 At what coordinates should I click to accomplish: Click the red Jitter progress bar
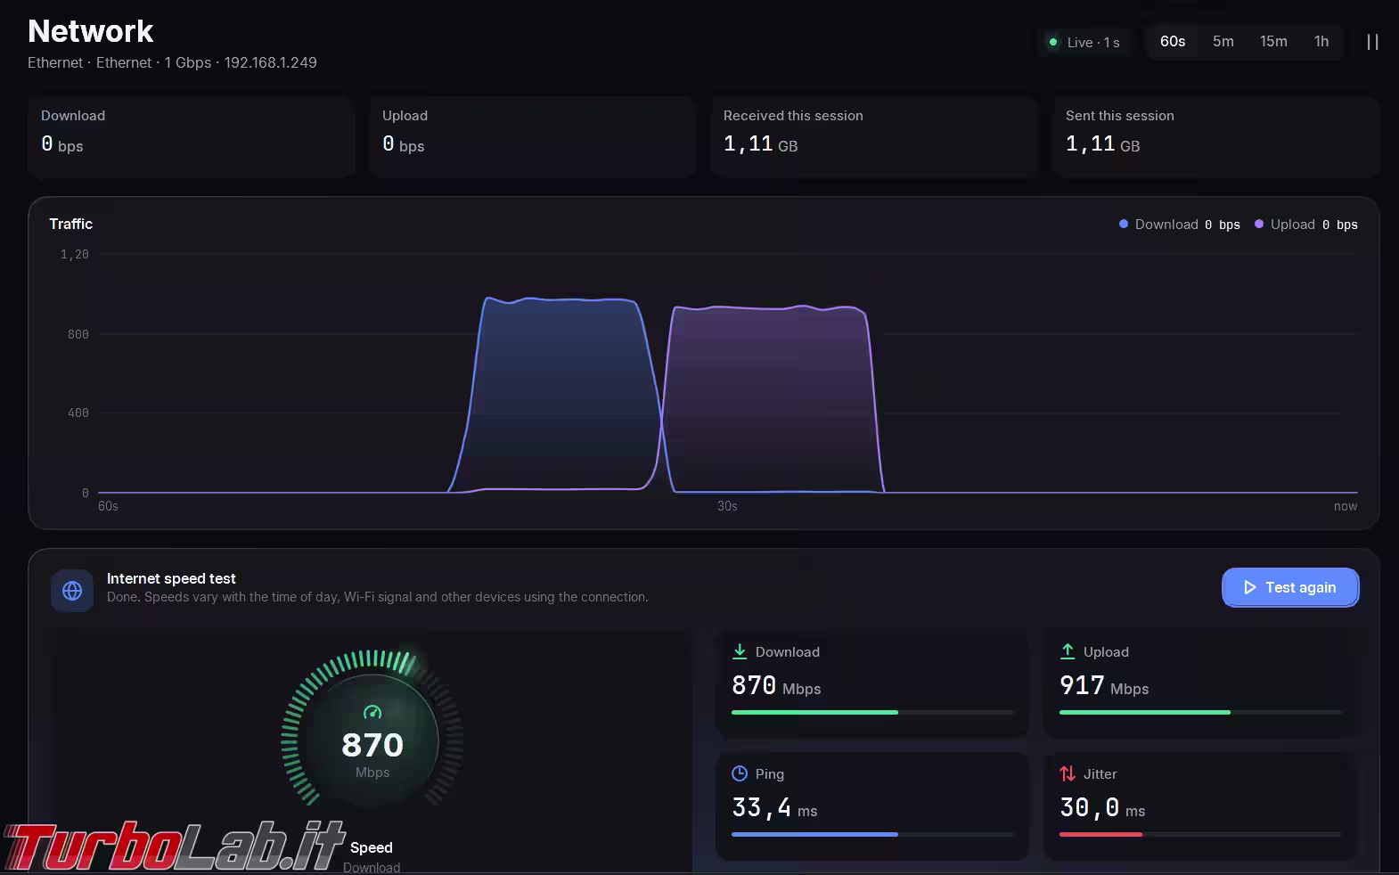pyautogui.click(x=1200, y=834)
